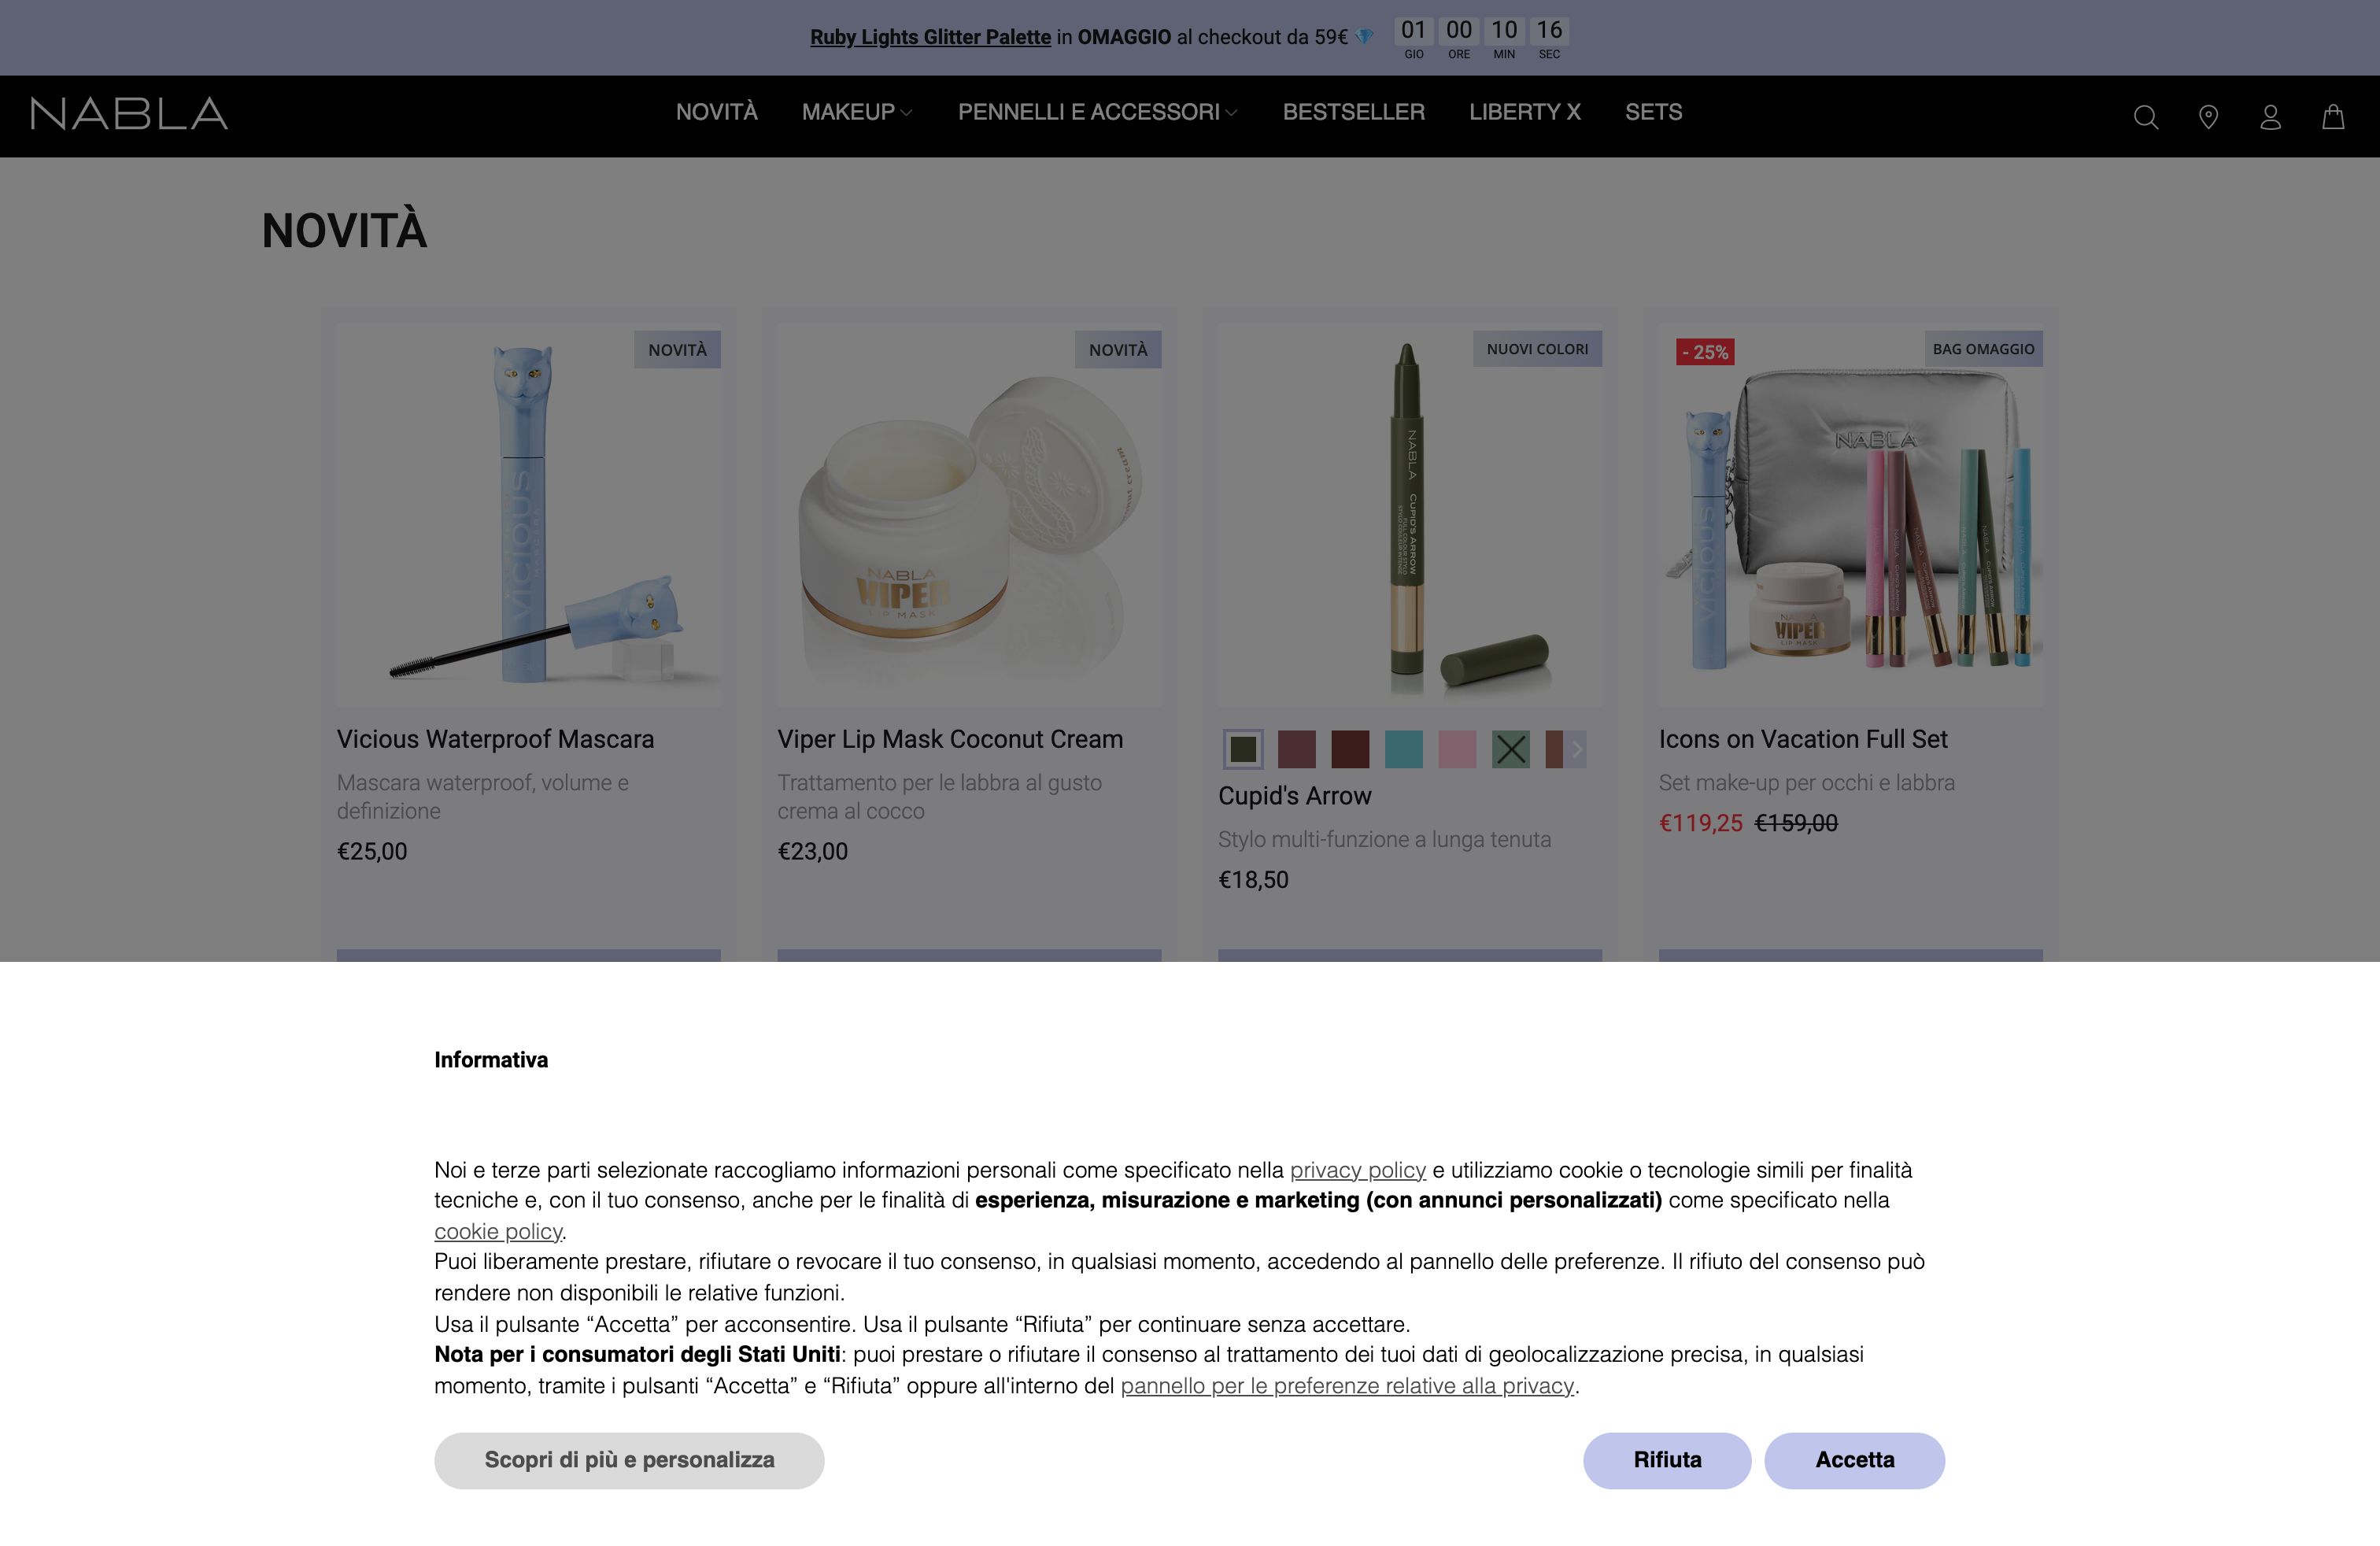The height and width of the screenshot is (1546, 2380).
Task: Open the shopping bag icon
Action: pyautogui.click(x=2333, y=117)
